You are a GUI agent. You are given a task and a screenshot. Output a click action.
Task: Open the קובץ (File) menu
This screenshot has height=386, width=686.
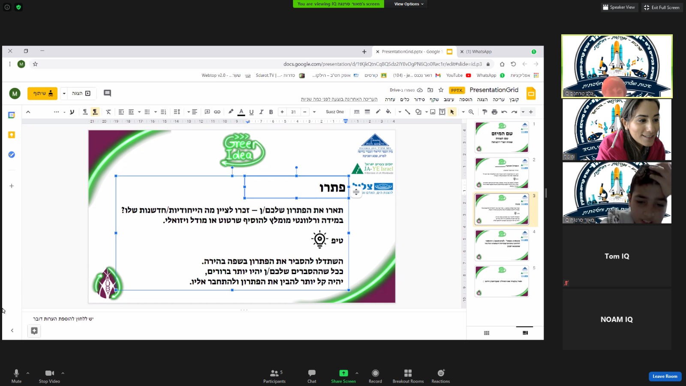click(514, 100)
